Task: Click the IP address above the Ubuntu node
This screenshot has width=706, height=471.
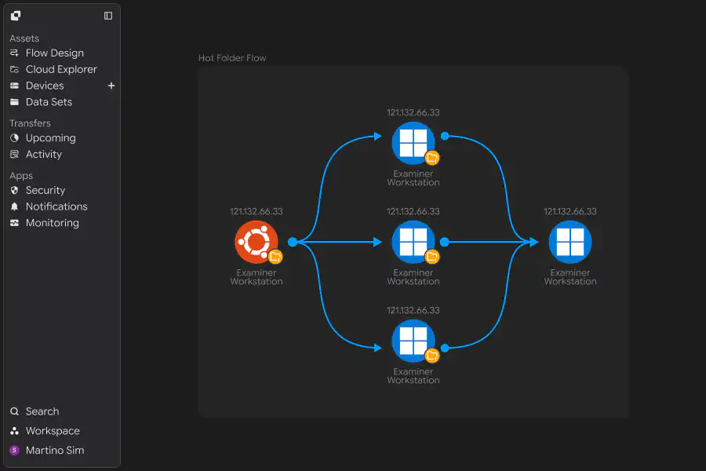Action: tap(257, 211)
